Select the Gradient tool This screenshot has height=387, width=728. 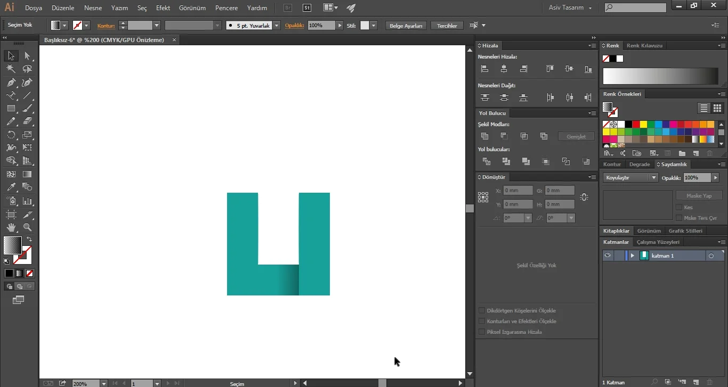point(27,174)
